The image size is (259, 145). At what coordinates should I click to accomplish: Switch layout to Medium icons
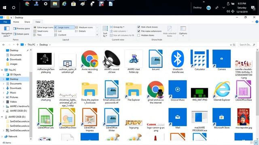[x=84, y=27]
